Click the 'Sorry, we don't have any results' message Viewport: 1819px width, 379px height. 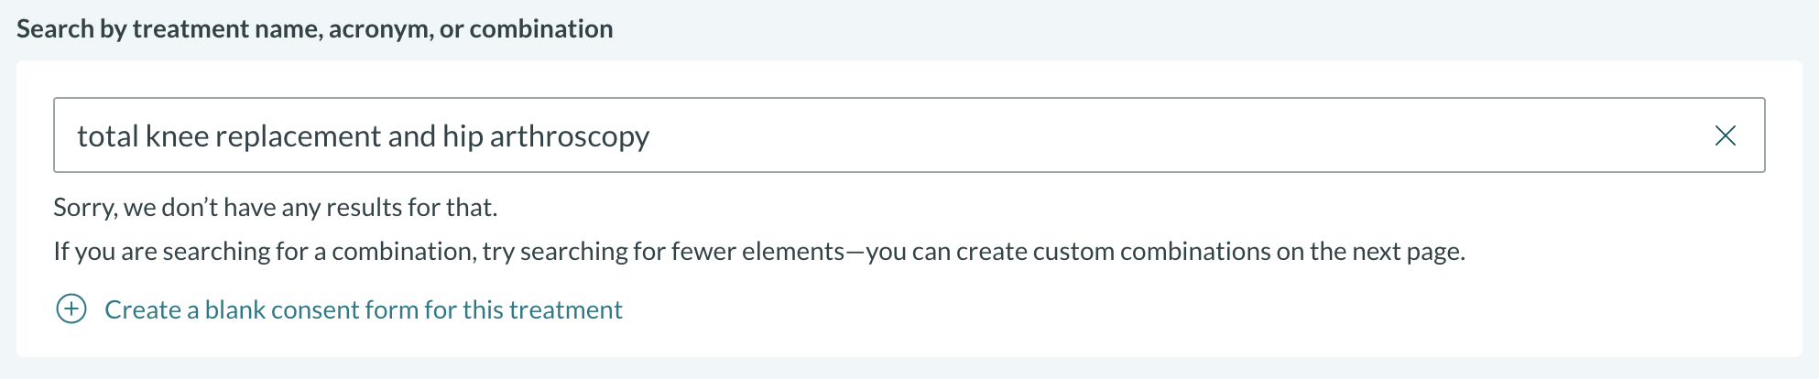click(x=275, y=208)
